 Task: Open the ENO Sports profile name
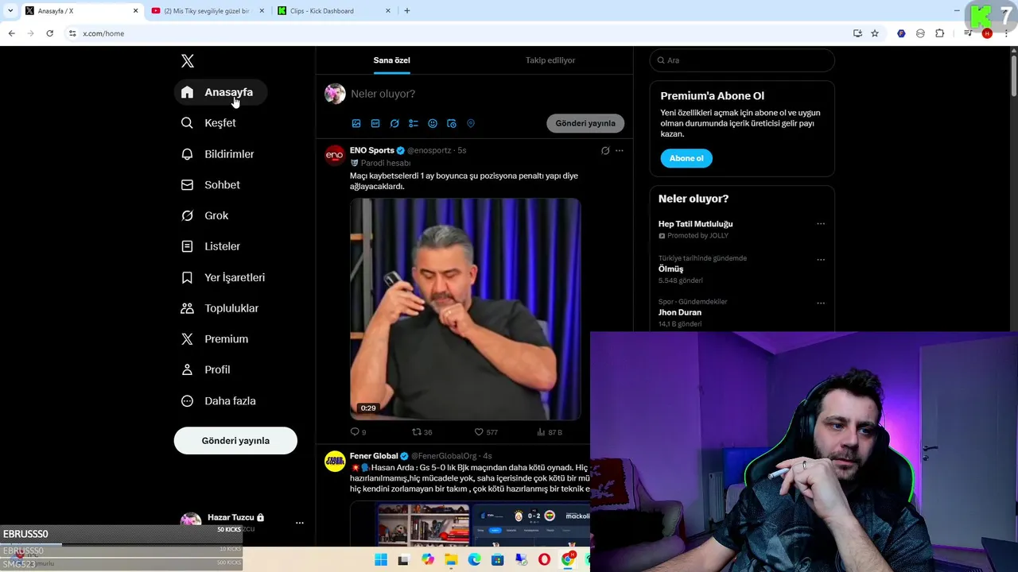click(x=371, y=150)
